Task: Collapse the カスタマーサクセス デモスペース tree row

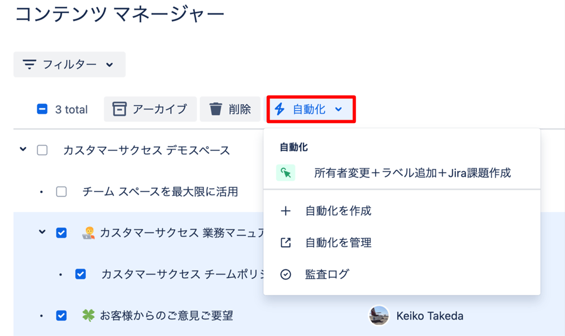Action: coord(23,149)
